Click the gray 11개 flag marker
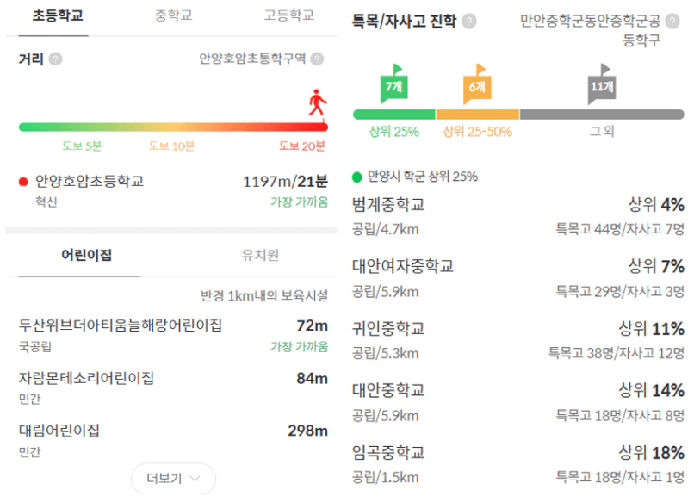694x496 pixels. [602, 86]
